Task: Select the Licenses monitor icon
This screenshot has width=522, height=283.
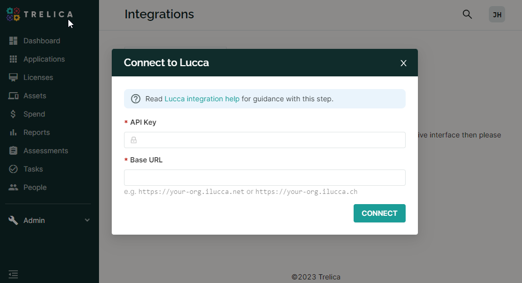Action: coord(13,77)
